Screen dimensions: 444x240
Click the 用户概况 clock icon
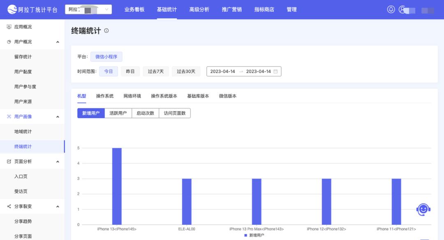[x=9, y=42]
